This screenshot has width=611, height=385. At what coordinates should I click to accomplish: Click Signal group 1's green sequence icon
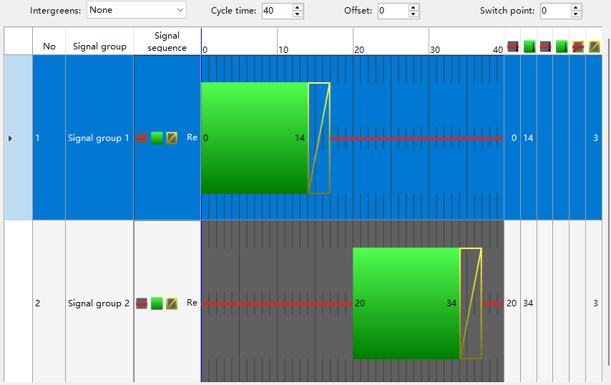tap(157, 138)
